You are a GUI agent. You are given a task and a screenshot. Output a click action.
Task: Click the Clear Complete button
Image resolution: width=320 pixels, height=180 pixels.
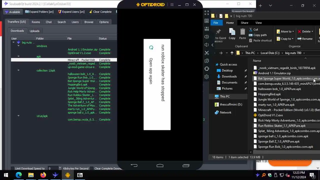100,12
